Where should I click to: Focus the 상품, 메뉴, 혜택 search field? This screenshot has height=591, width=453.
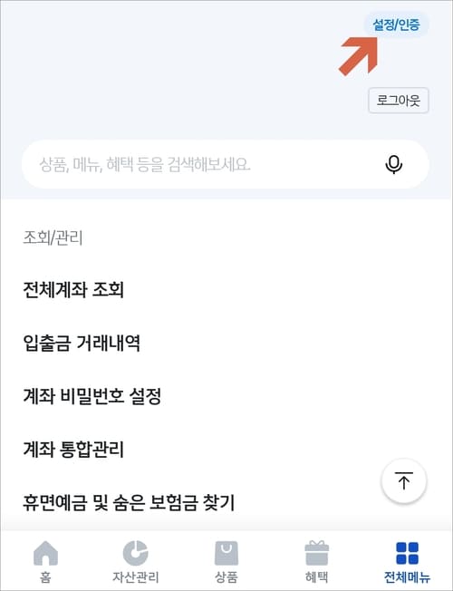tap(226, 164)
